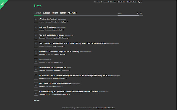177x110 pixels.
Task: Switch to the OLDEST tab
Action: [63, 13]
